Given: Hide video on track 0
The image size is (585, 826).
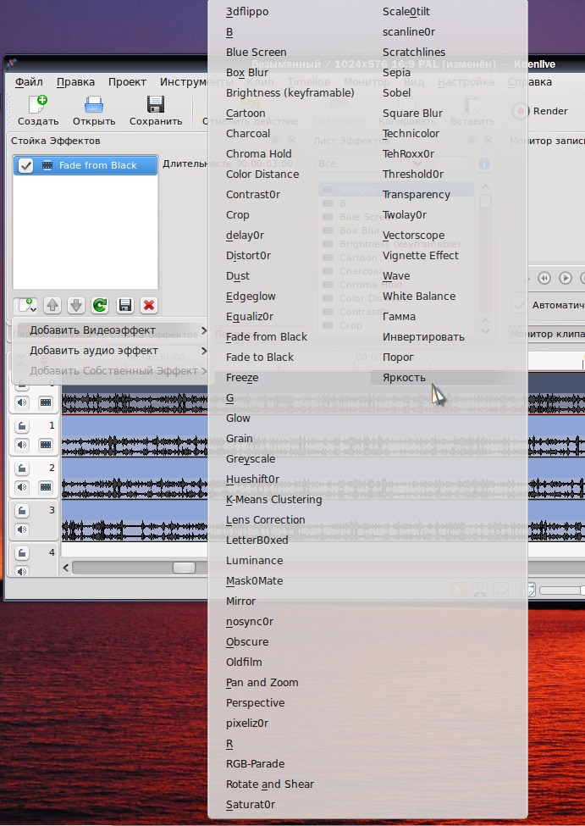Looking at the screenshot, I should click(46, 403).
